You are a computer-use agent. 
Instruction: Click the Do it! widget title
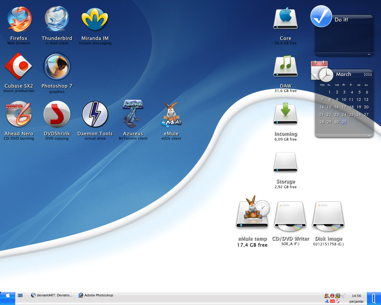(341, 20)
